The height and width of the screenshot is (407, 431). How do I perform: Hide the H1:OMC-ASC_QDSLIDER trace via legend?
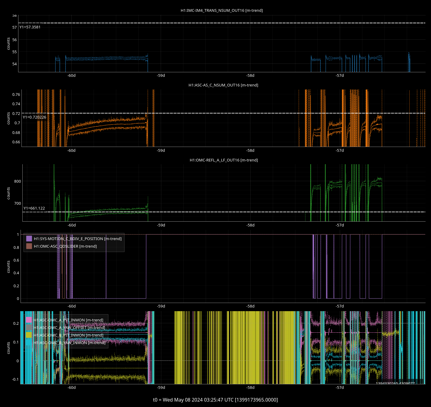(65, 246)
